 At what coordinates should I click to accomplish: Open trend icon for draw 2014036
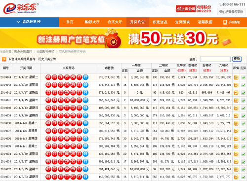pyautogui.click(x=243, y=139)
